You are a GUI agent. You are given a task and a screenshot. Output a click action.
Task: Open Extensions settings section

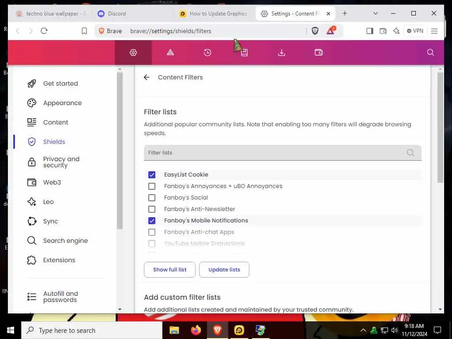[x=59, y=260]
